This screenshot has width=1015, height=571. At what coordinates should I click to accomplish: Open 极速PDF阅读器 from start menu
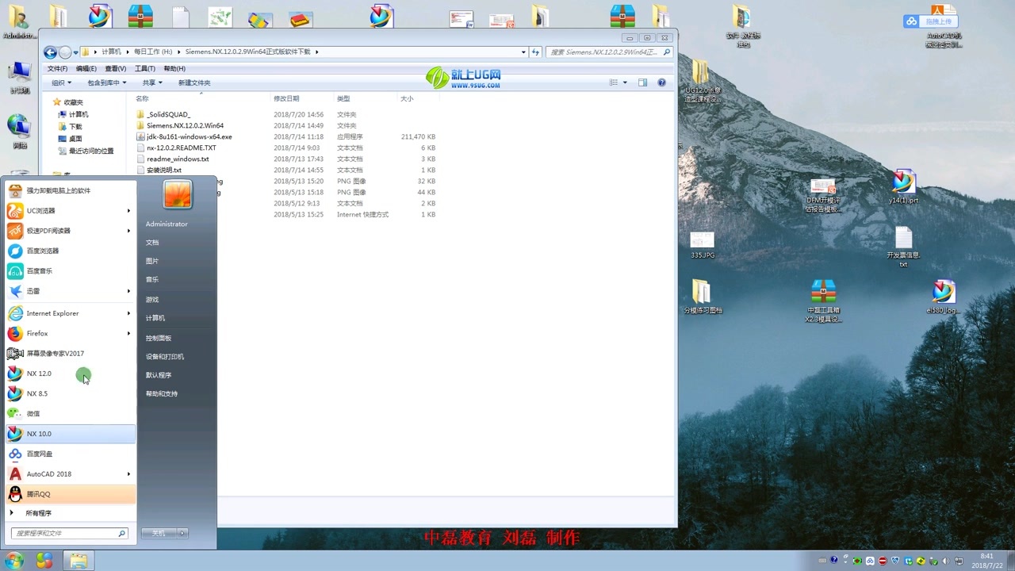coord(71,231)
